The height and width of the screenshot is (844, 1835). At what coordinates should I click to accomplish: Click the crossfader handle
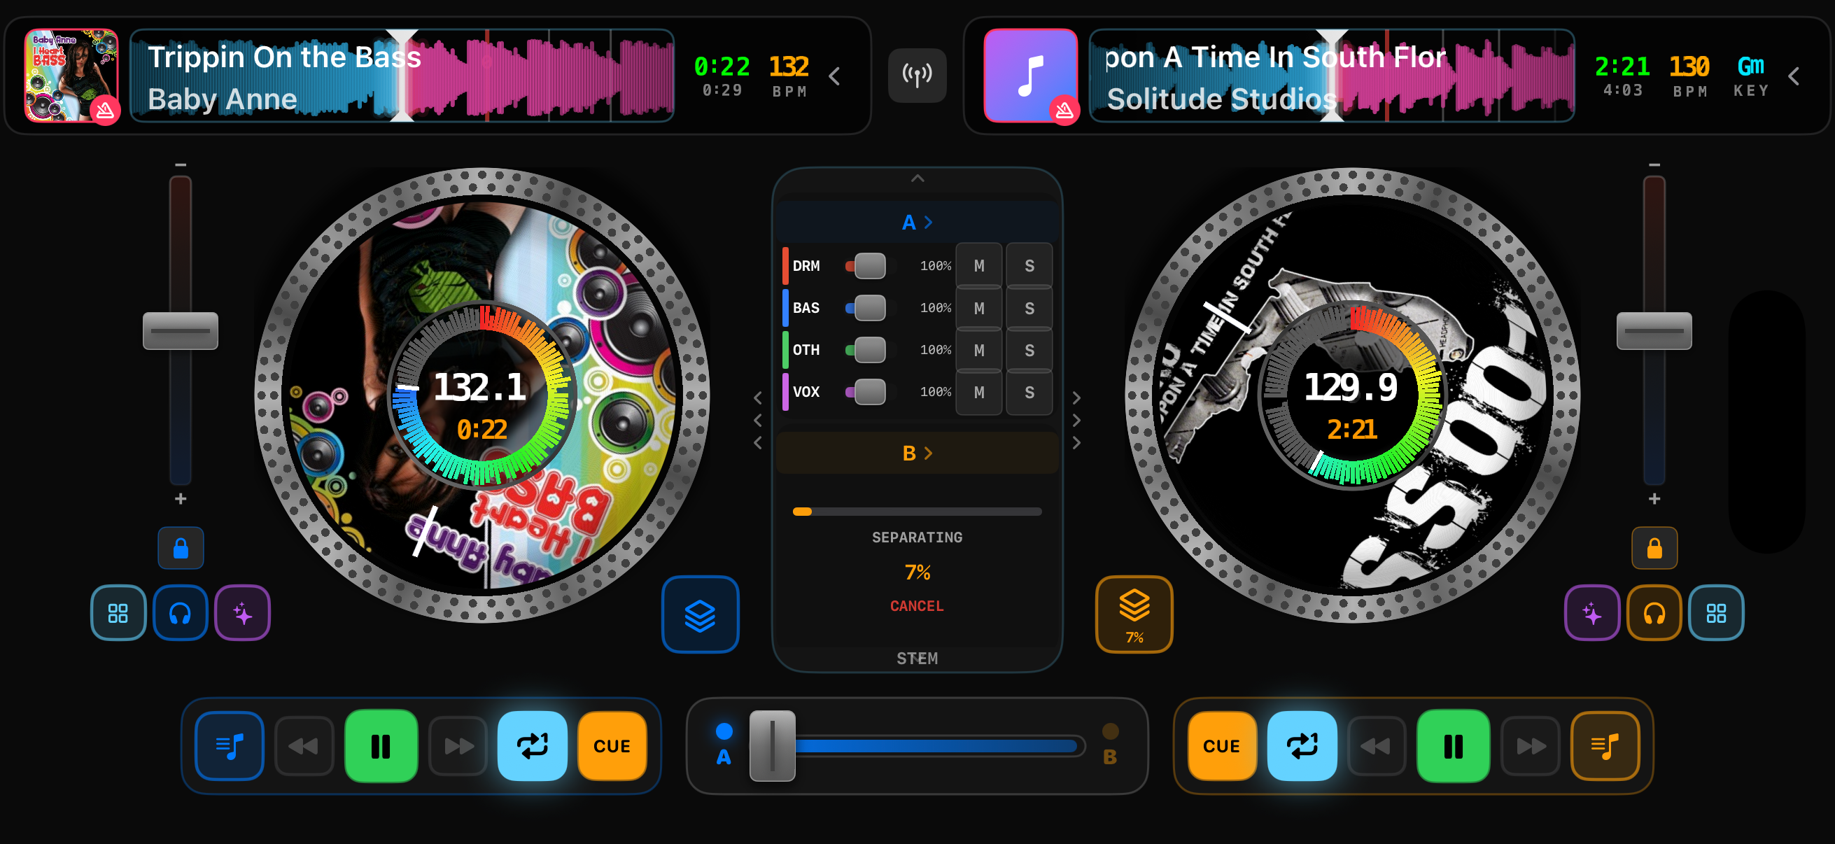click(772, 746)
